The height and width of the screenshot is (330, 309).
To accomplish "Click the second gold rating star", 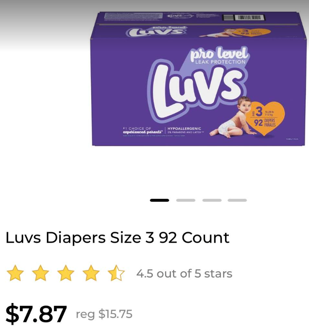I will pyautogui.click(x=41, y=273).
